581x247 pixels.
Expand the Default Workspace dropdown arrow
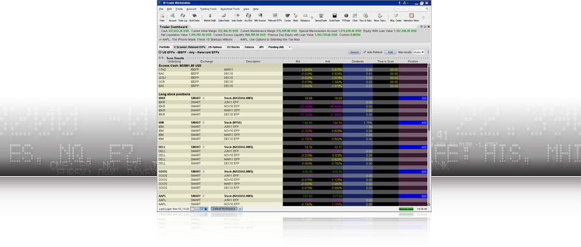(x=241, y=208)
